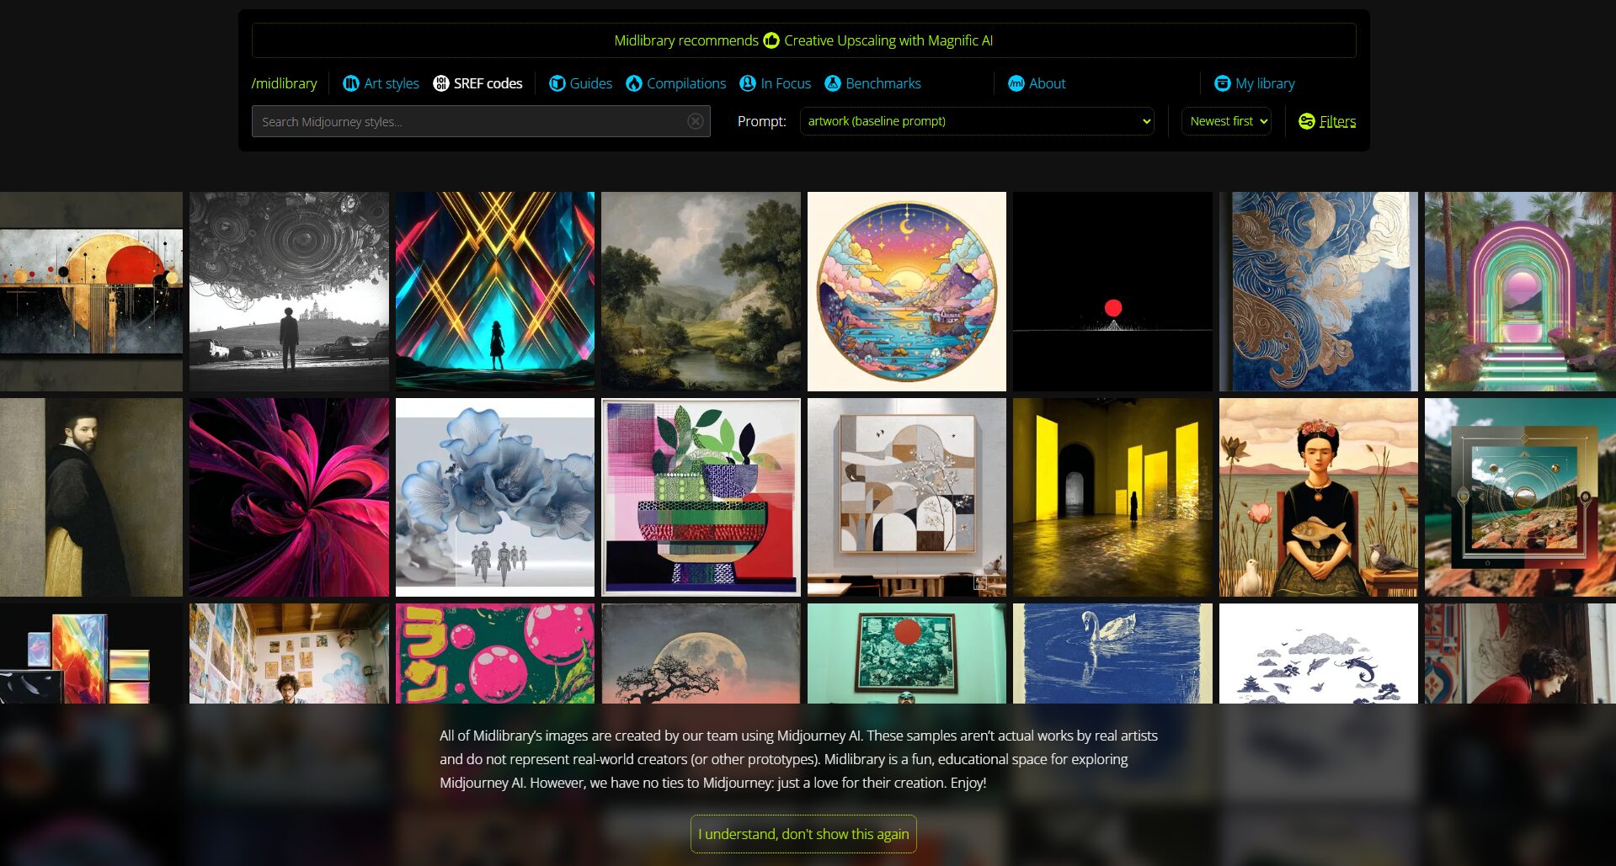Open the Frida Kahlo style portrait thumbnail

[1318, 497]
